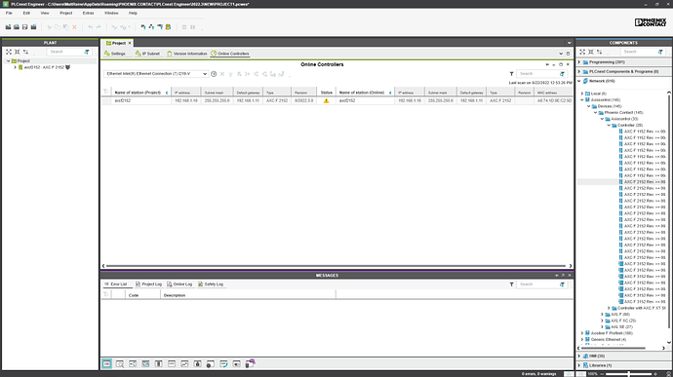Expand the axcf2152 : AXC F 2152 node
673x377 pixels.
click(15, 67)
